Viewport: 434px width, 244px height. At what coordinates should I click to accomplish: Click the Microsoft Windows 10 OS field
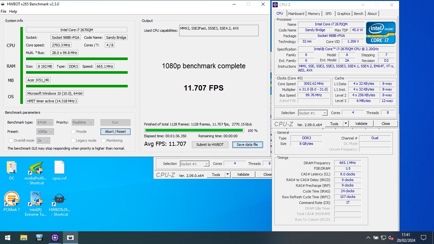[x=55, y=93]
